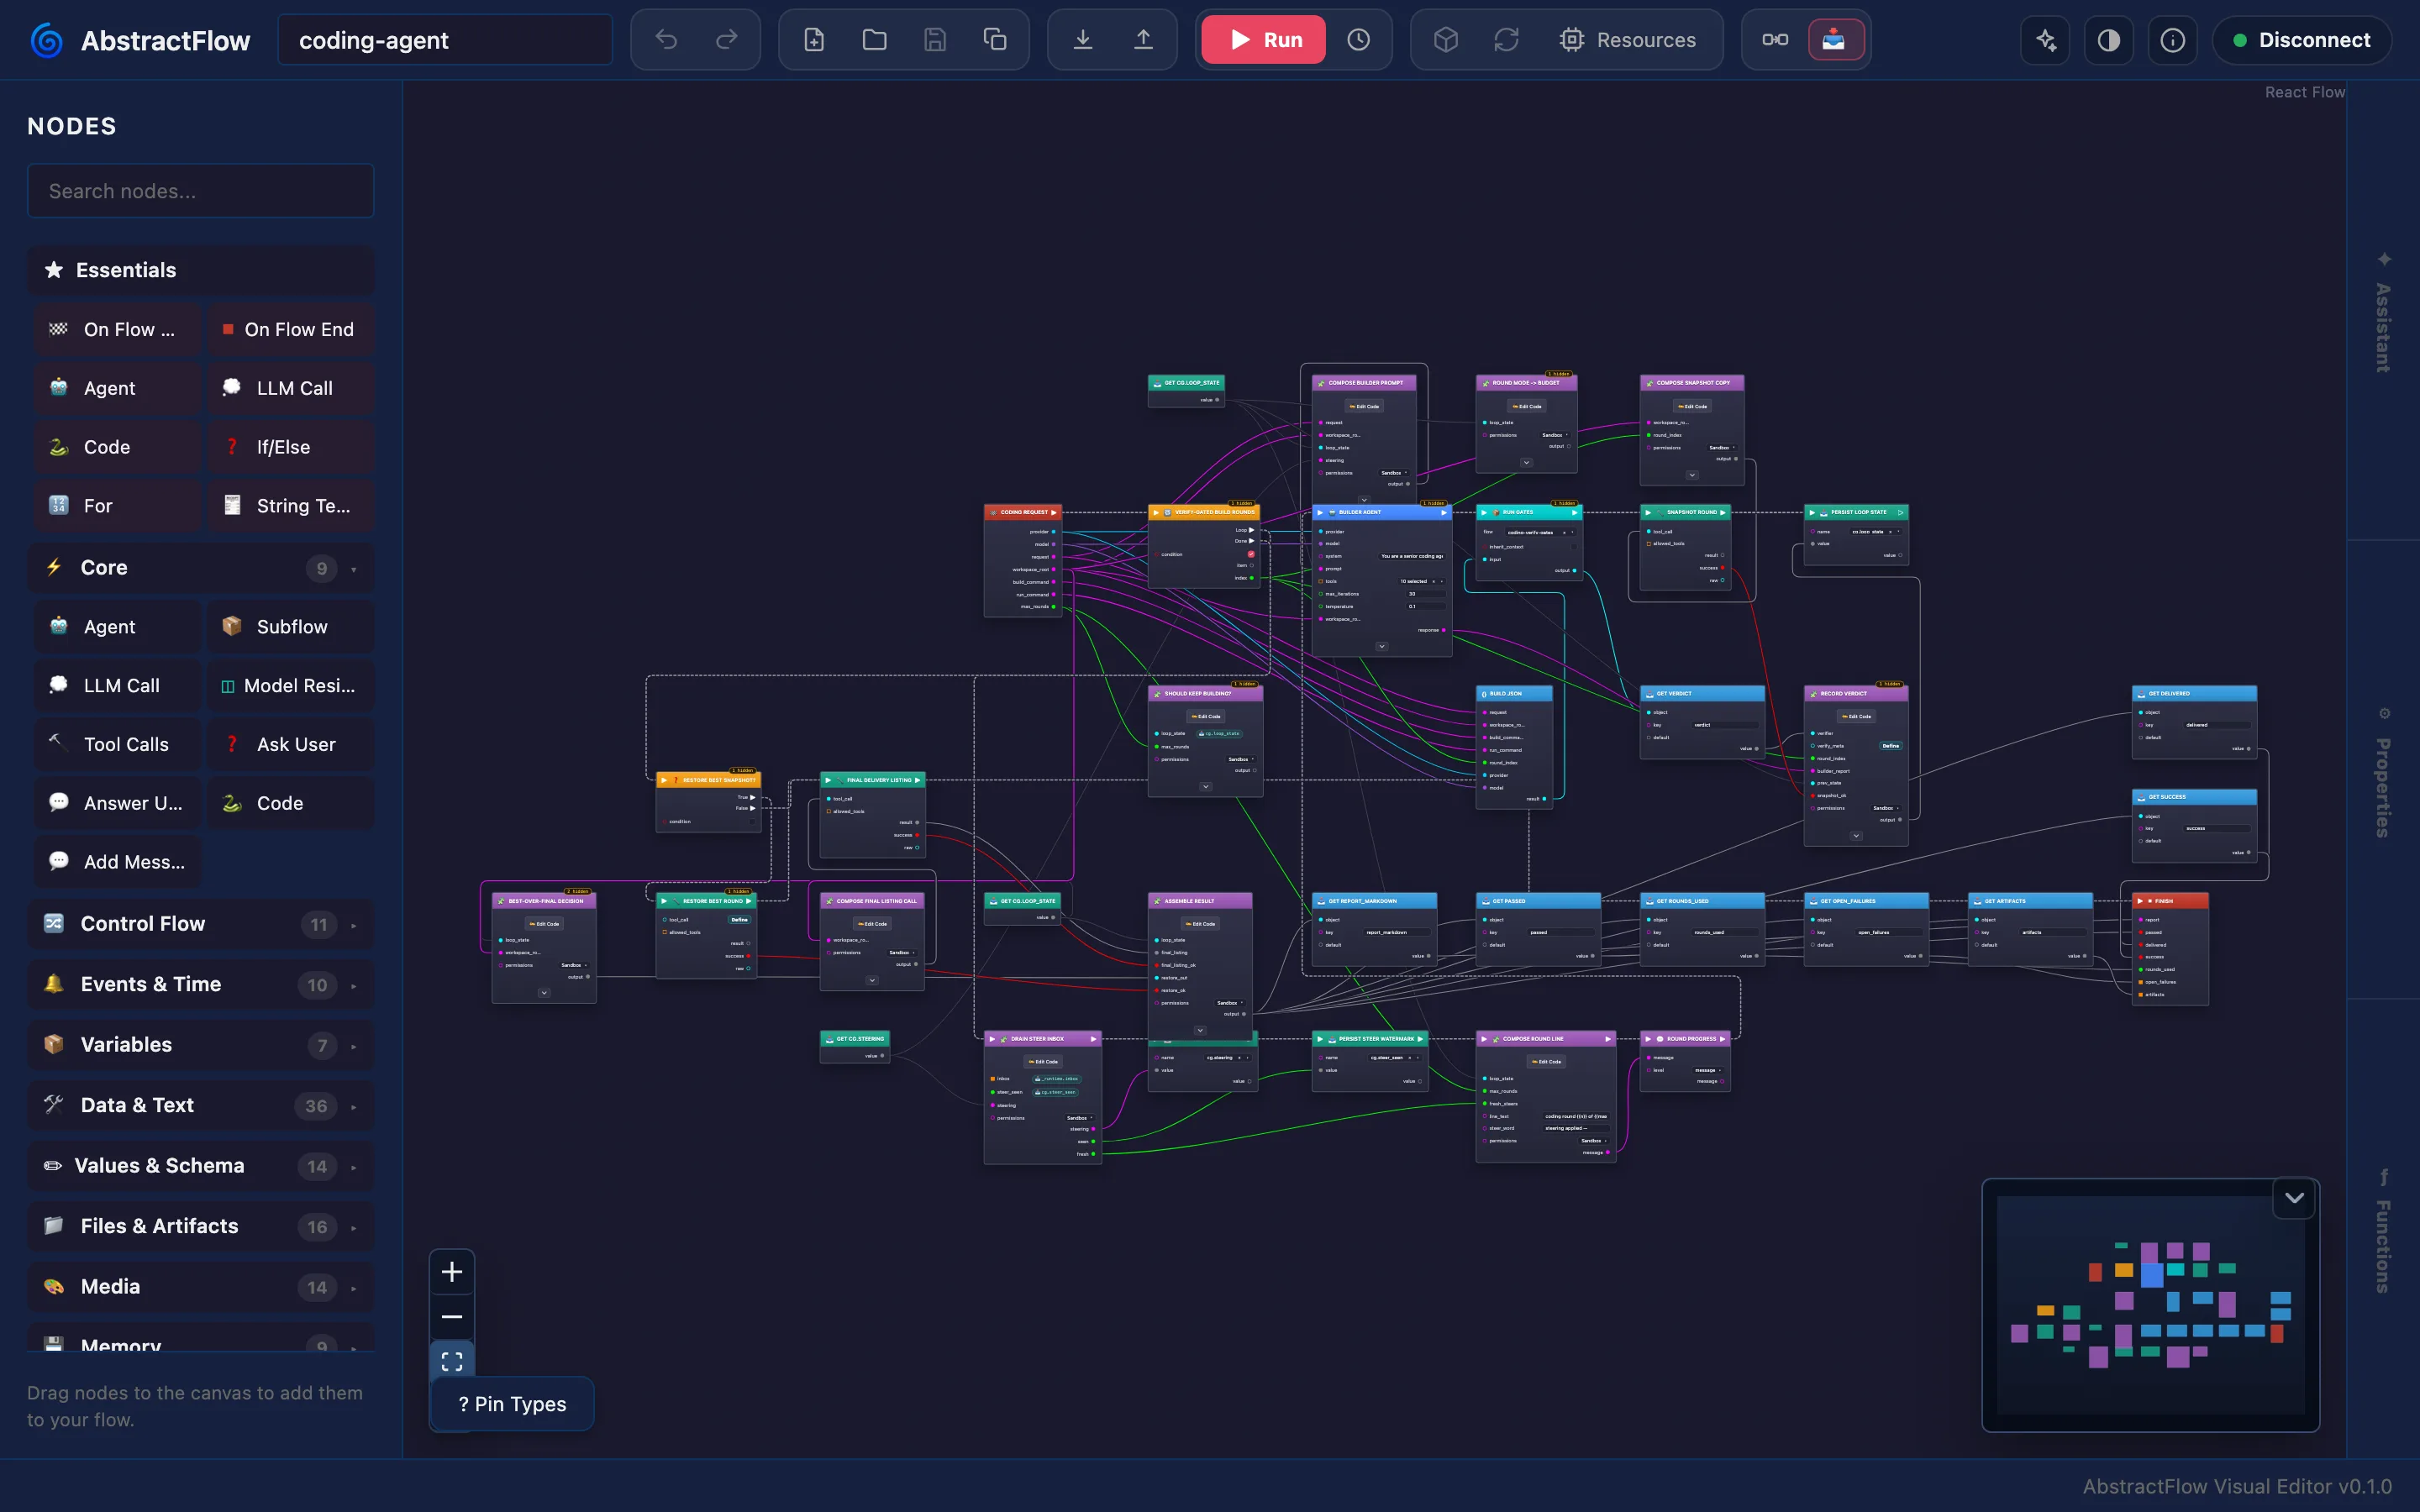Screen dimensions: 2420x1512
Task: Select the String Te... node
Action: click(x=291, y=506)
